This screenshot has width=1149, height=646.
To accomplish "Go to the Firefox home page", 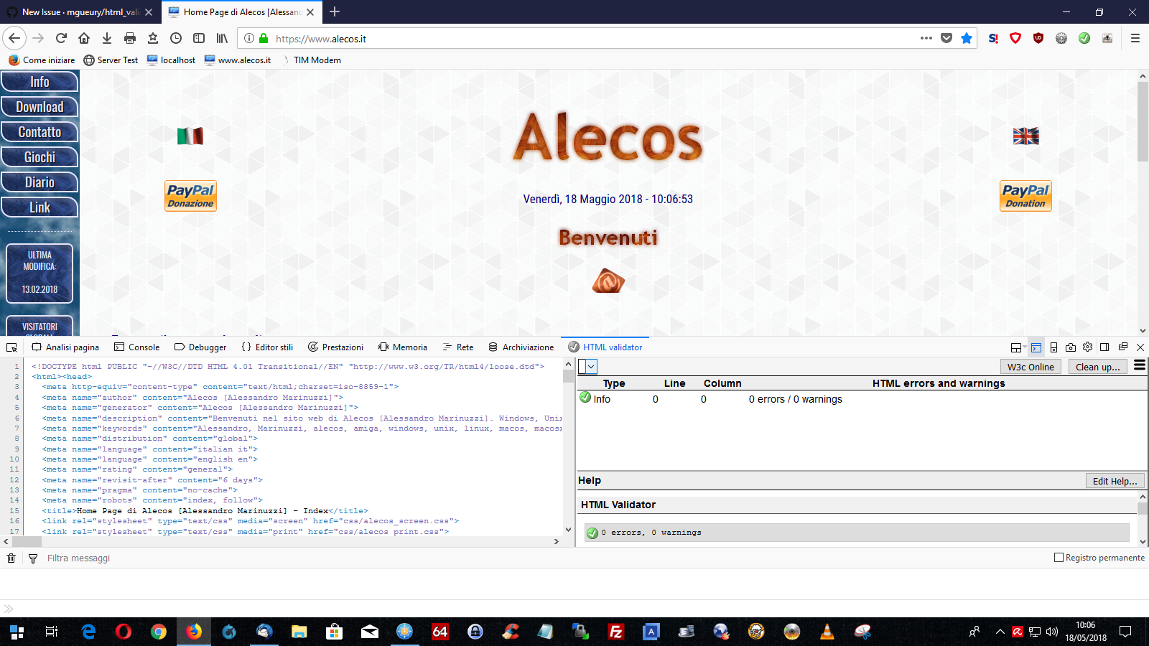I will [84, 38].
